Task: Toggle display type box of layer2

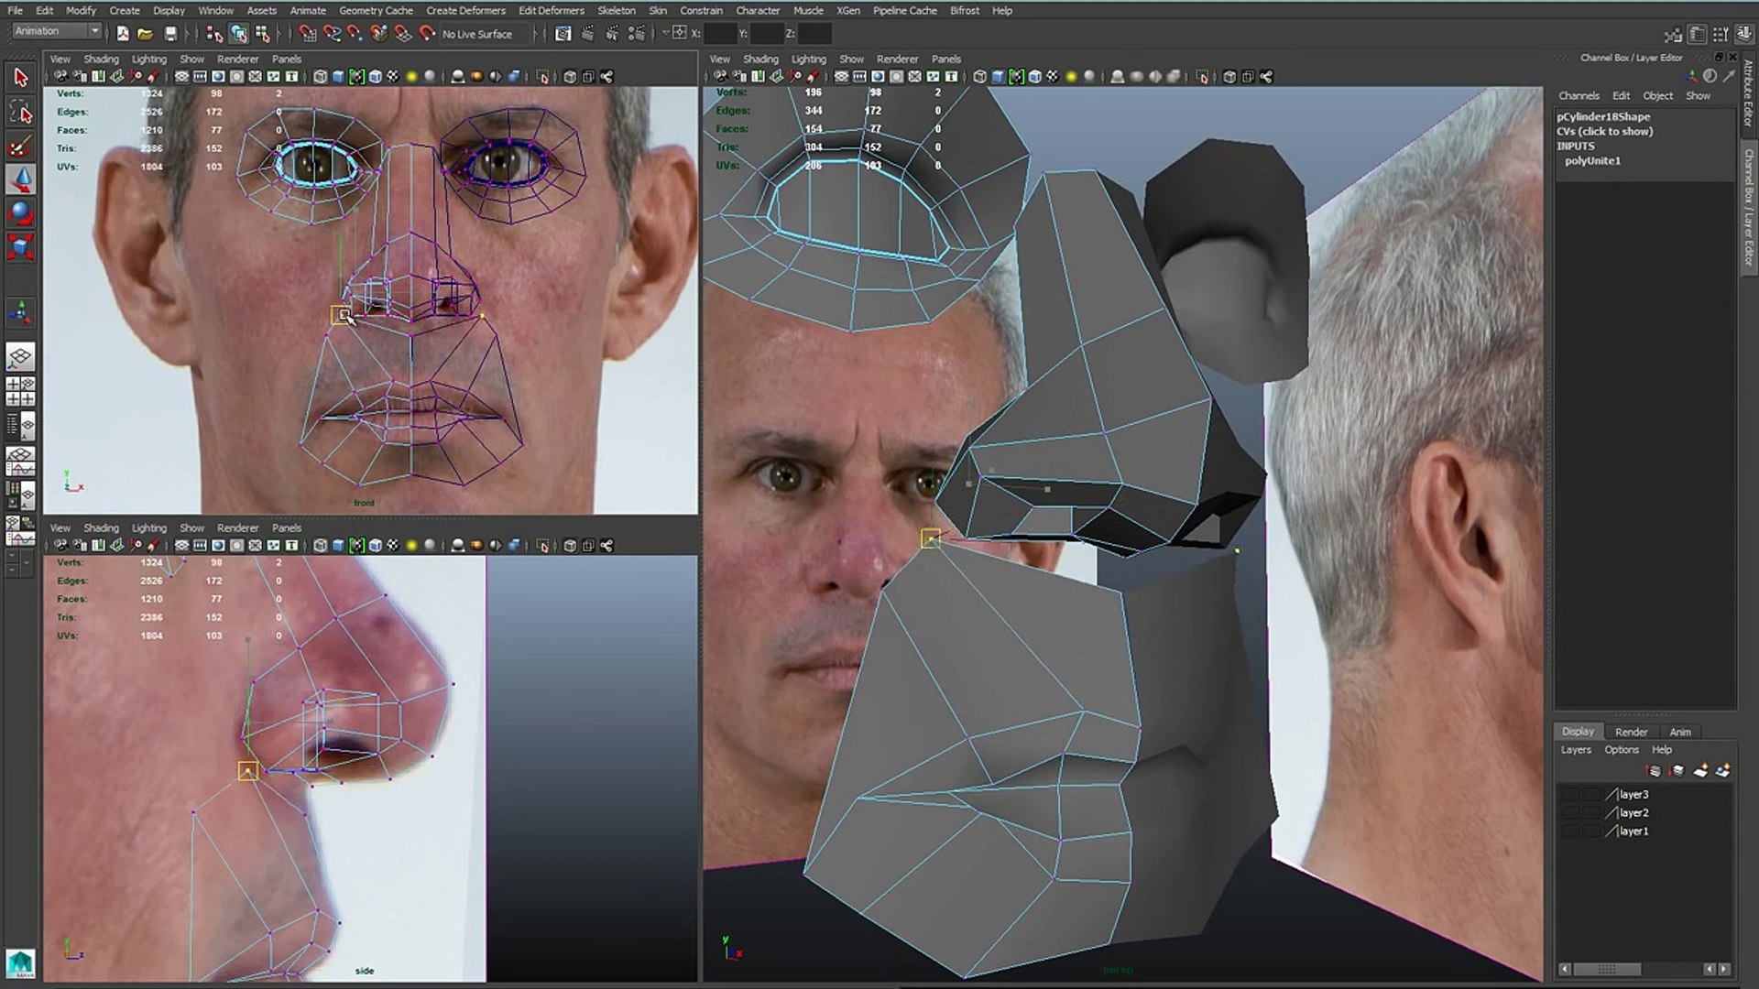Action: click(1591, 813)
